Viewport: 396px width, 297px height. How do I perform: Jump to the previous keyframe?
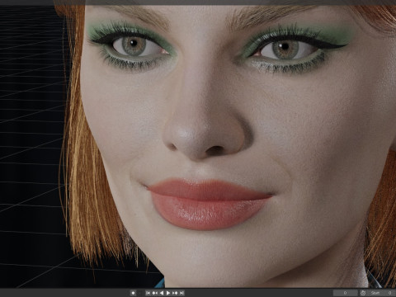[155, 293]
